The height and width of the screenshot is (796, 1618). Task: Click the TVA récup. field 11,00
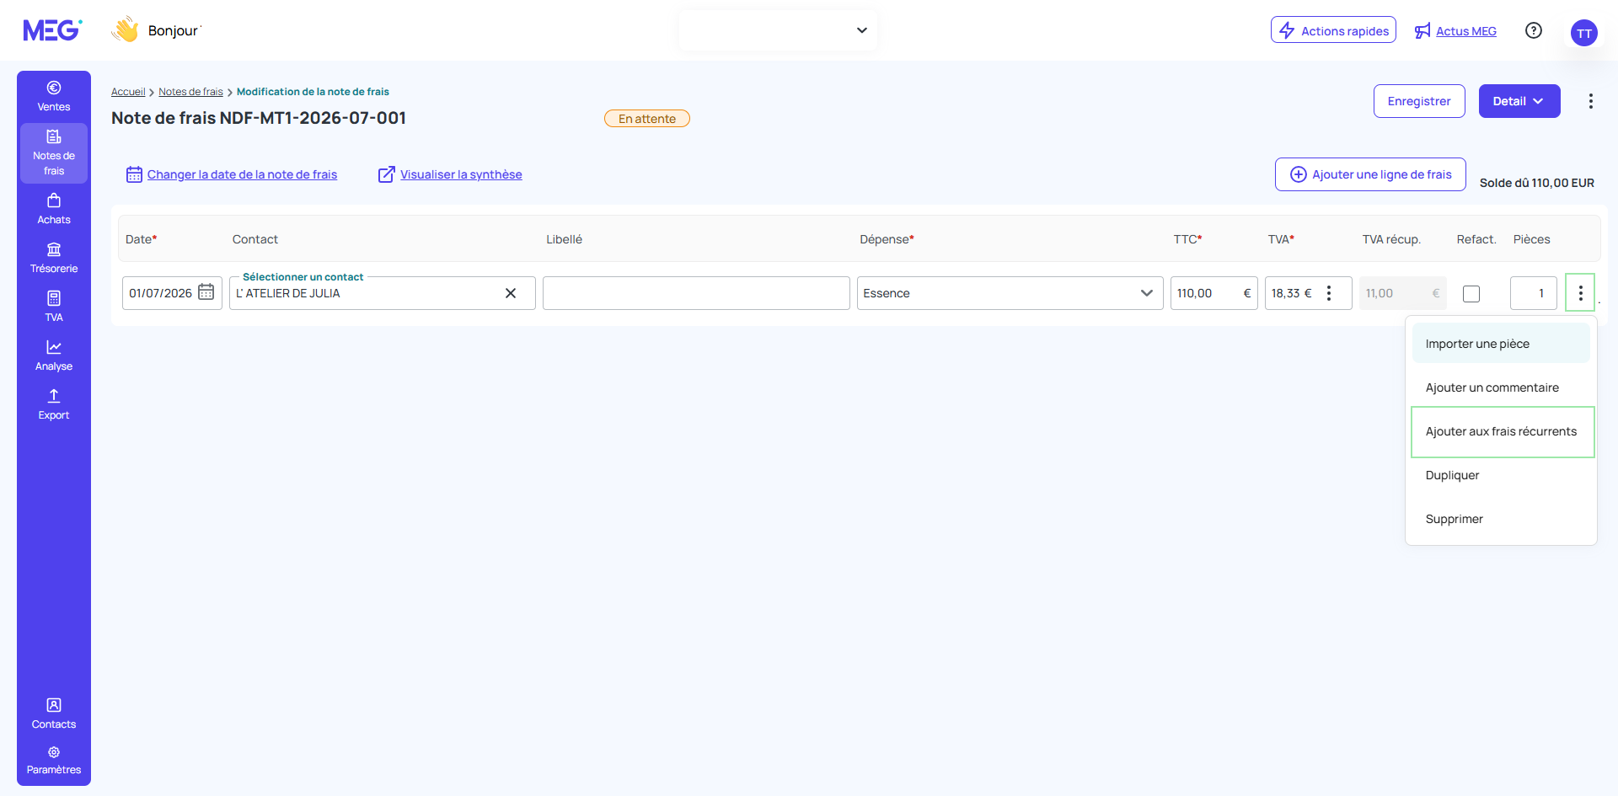click(x=1402, y=293)
